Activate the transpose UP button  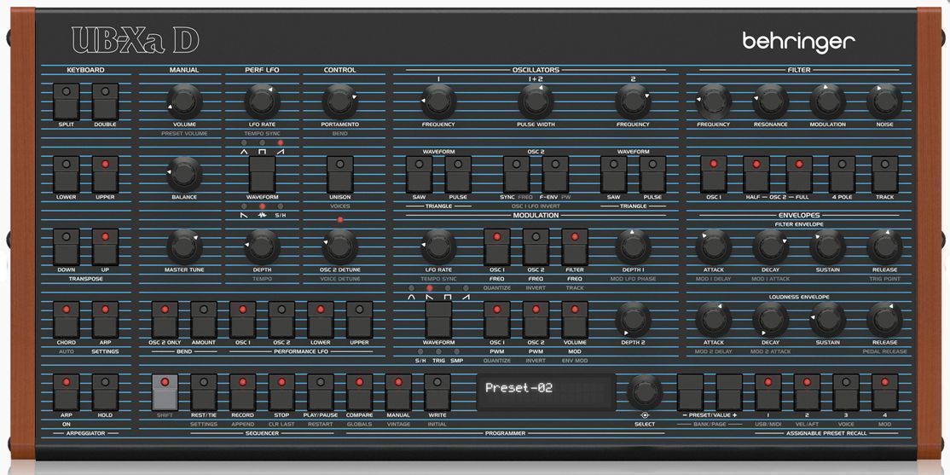point(105,246)
